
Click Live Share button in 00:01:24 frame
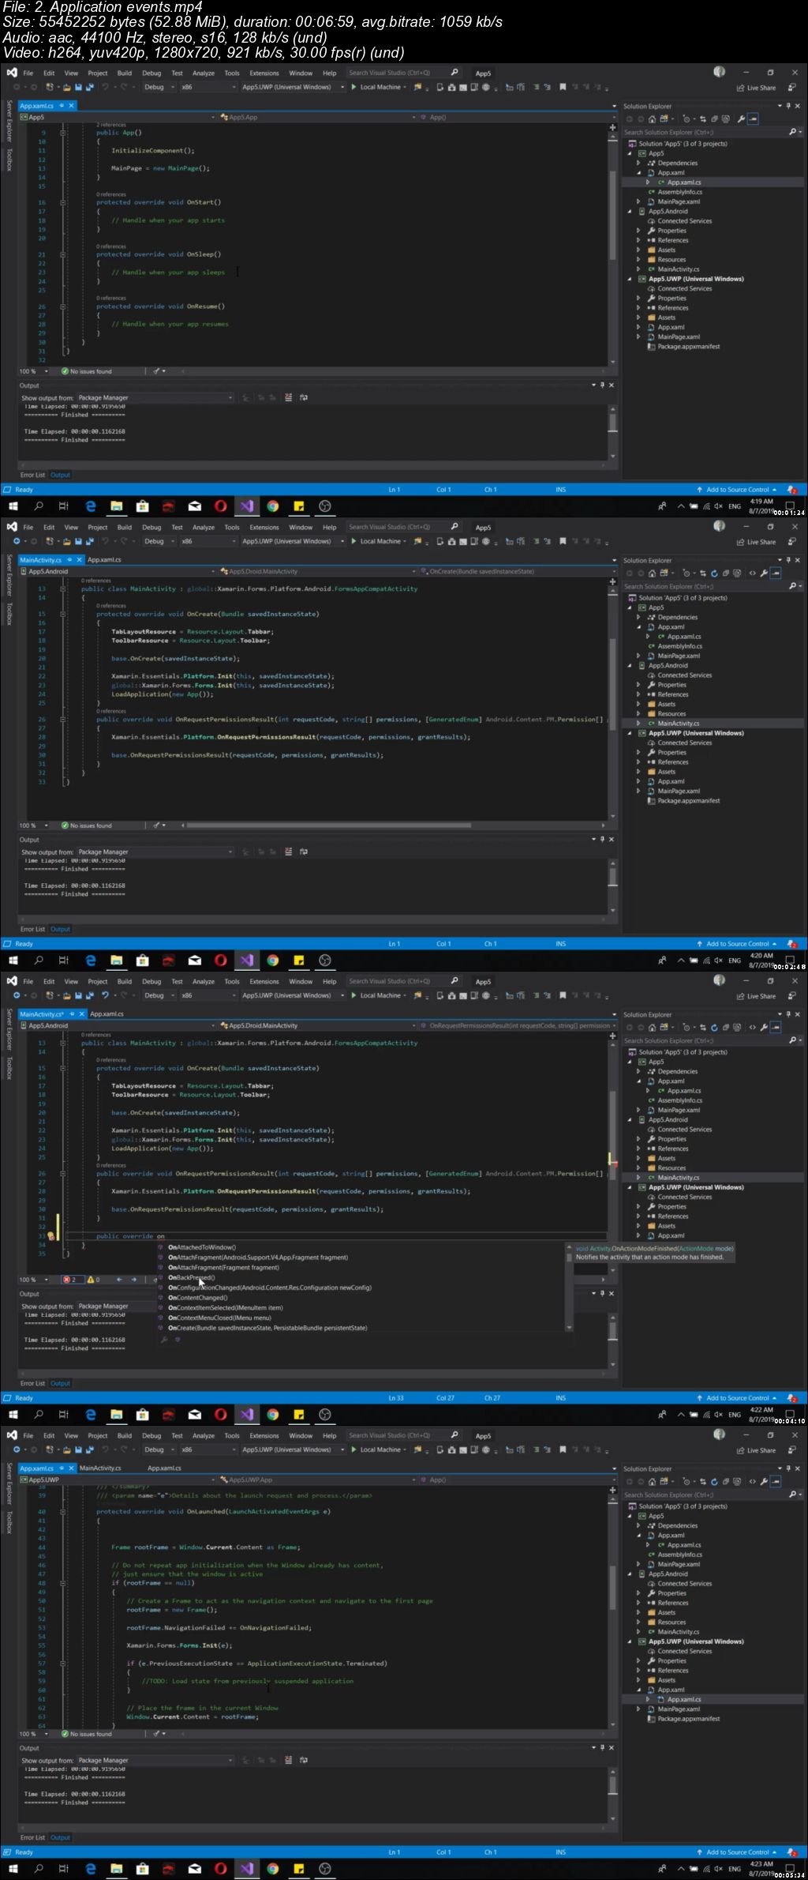point(757,88)
